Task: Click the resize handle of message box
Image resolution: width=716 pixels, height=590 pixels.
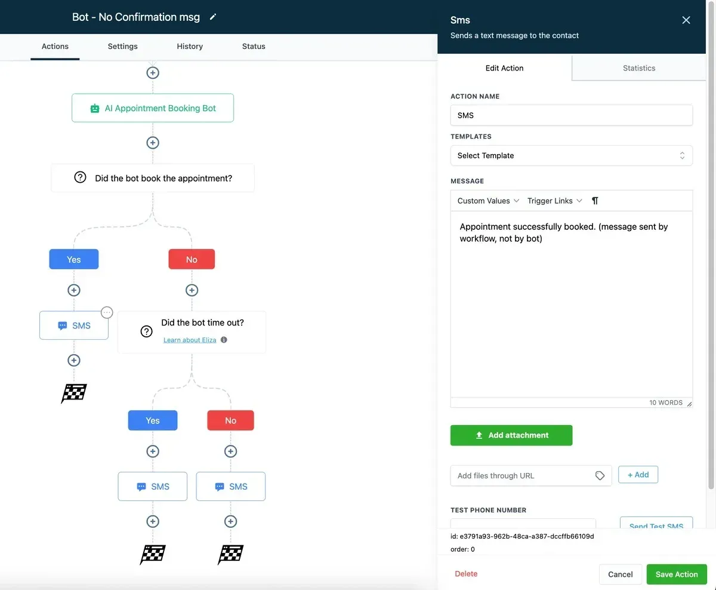Action: (689, 404)
